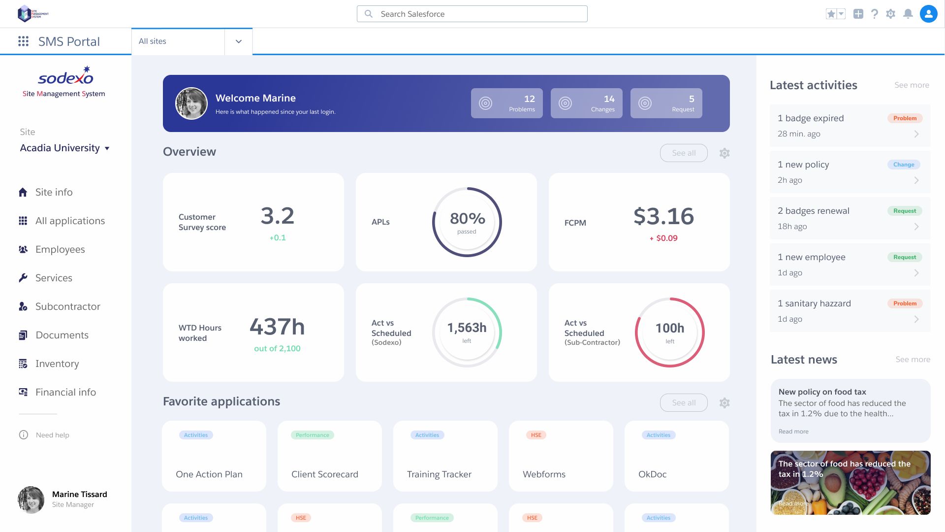
Task: Click the Need help info icon
Action: (24, 435)
